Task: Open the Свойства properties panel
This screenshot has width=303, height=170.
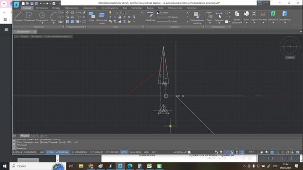Action: click(x=150, y=17)
